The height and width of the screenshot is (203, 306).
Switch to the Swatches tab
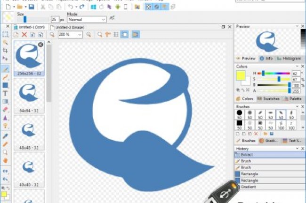point(268,98)
